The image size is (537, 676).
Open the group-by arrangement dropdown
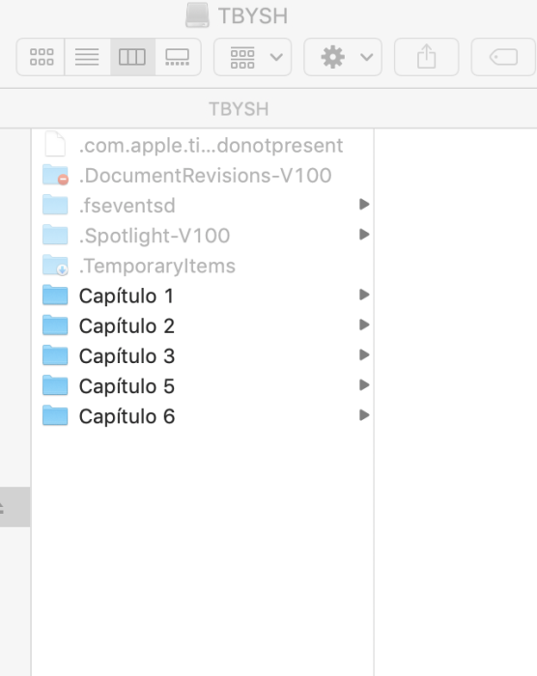pos(253,57)
